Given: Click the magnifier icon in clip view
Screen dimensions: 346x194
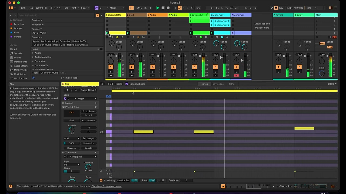Looking at the screenshot, I should [102, 84].
